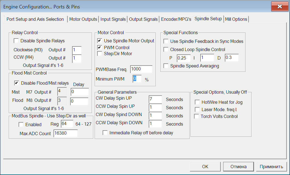Click the PWMBase Freq. input field

pyautogui.click(x=141, y=69)
